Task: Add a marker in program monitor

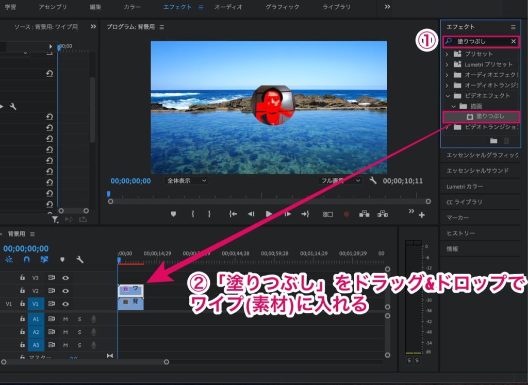Action: [173, 214]
